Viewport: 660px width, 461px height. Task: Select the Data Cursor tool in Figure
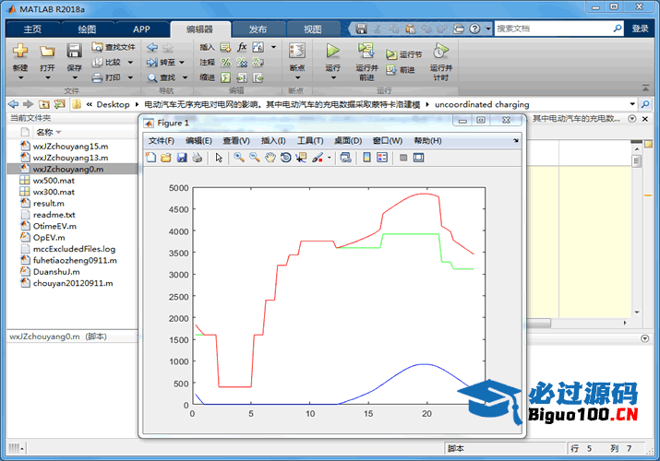pos(301,158)
